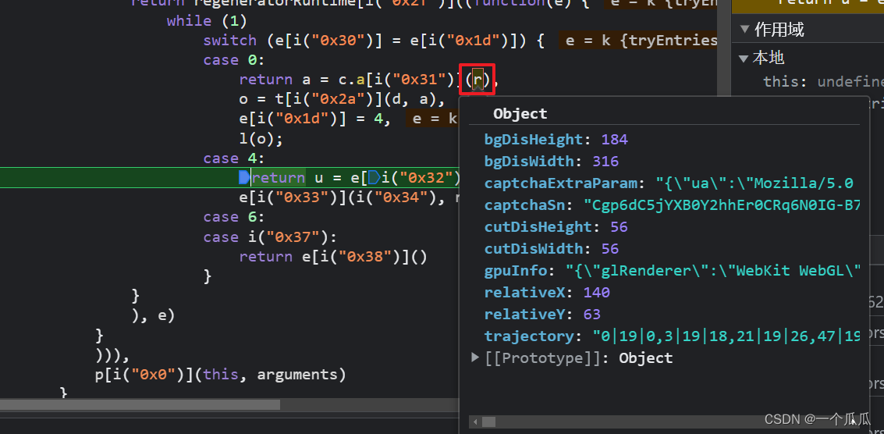Click the 'p[i("0x0")](this, arguments)' line
This screenshot has width=884, height=434.
(x=221, y=374)
